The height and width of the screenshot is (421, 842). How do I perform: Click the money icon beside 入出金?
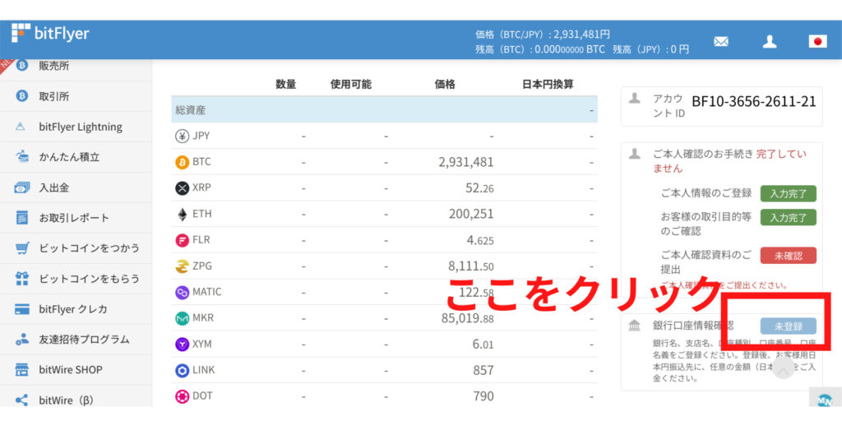pyautogui.click(x=22, y=188)
